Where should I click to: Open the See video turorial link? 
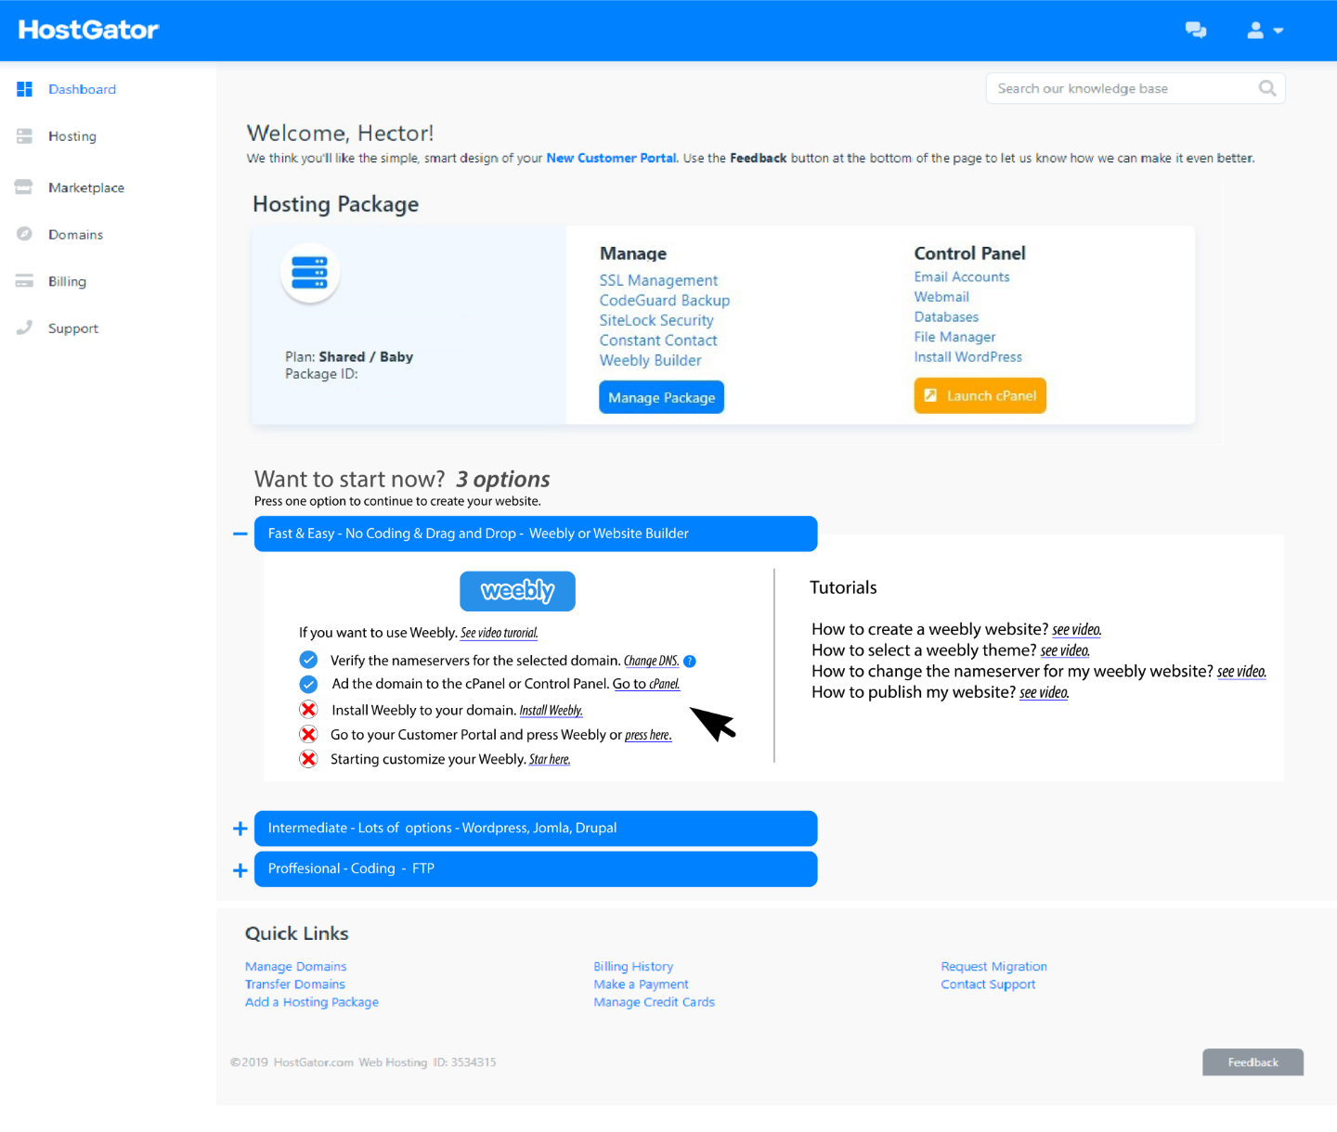pyautogui.click(x=500, y=633)
